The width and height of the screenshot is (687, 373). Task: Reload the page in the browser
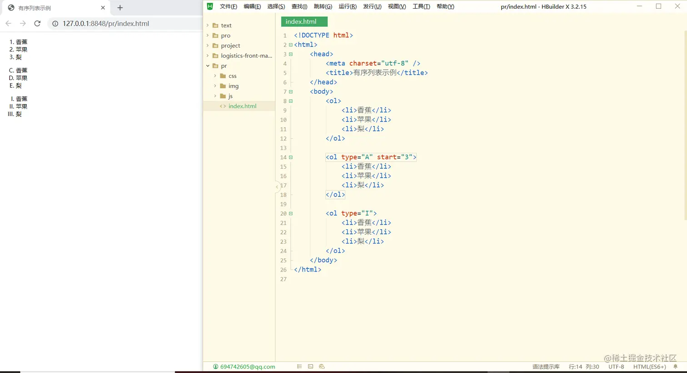37,24
